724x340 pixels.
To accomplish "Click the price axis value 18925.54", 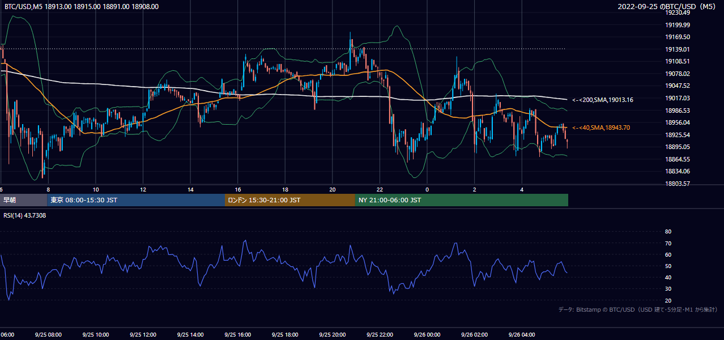I will pyautogui.click(x=678, y=135).
